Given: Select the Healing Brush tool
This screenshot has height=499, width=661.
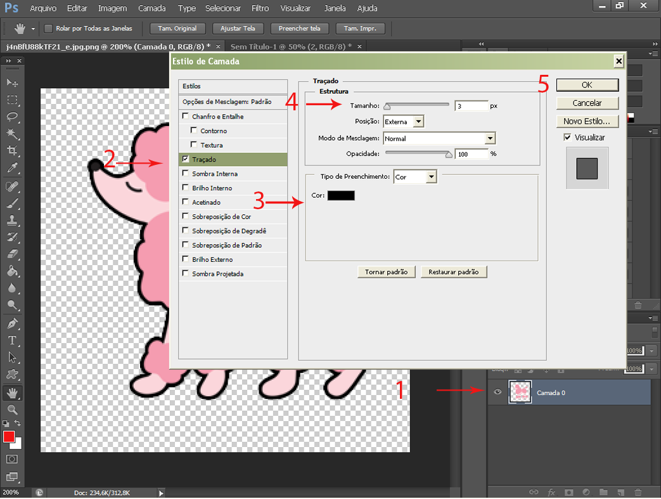Looking at the screenshot, I should [x=12, y=186].
